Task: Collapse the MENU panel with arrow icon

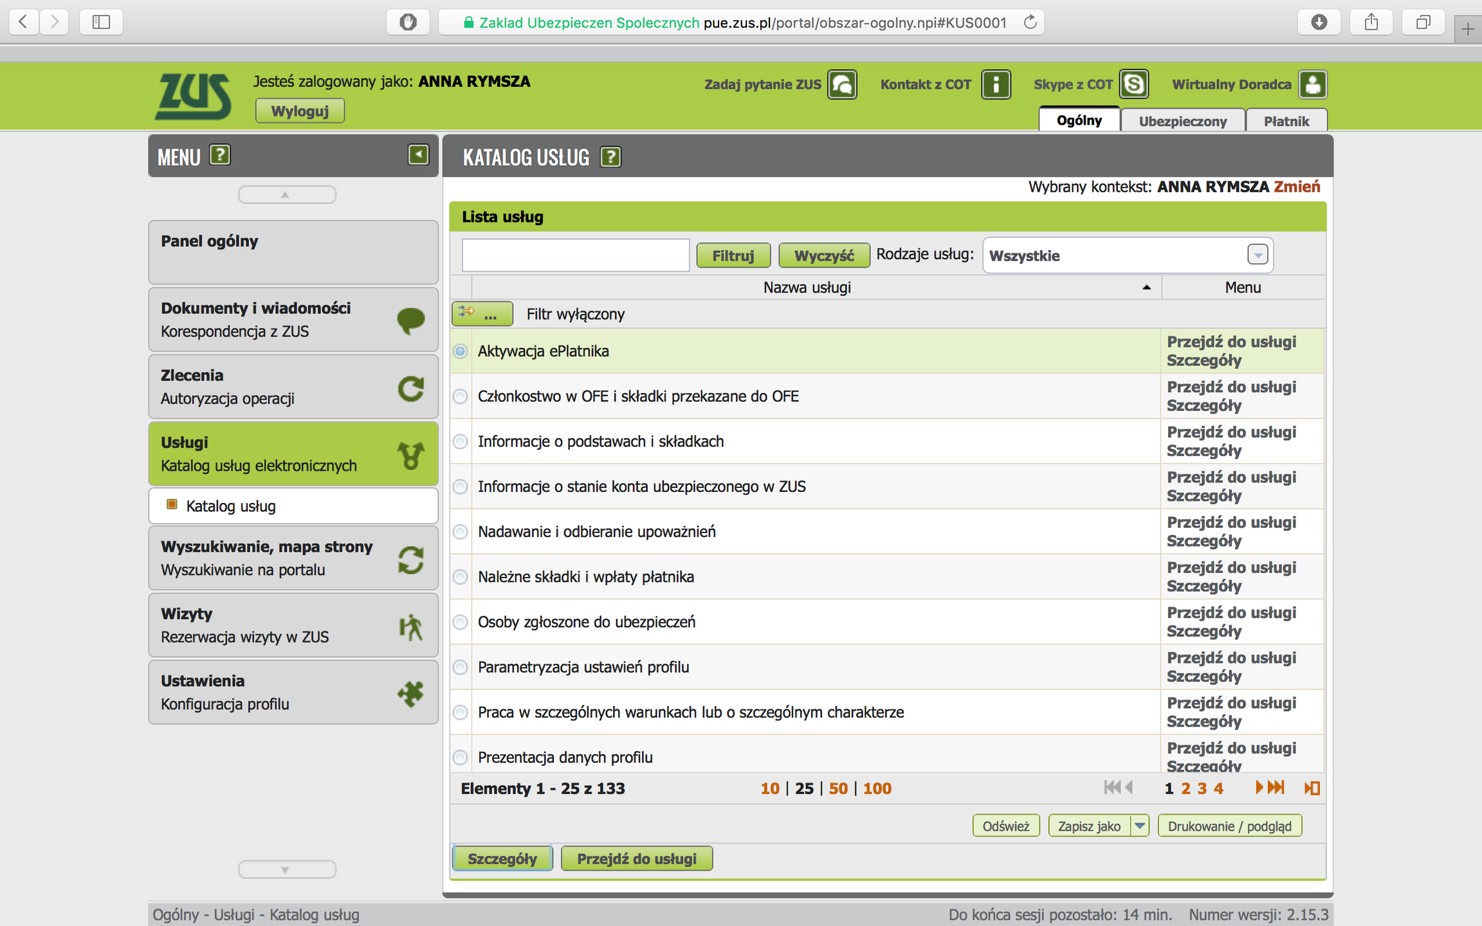Action: point(418,154)
